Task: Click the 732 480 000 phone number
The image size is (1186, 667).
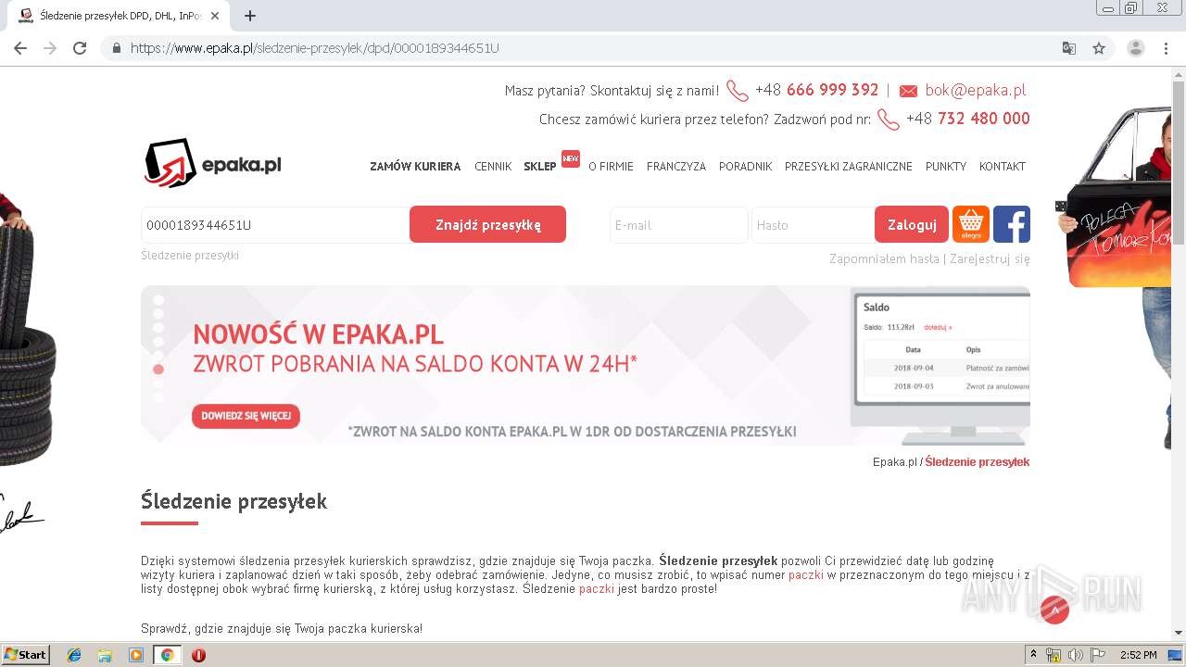Action: (x=983, y=119)
